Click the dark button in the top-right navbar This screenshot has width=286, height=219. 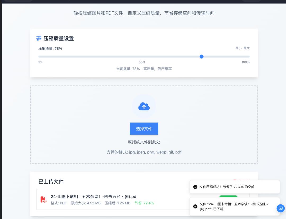point(251,1)
